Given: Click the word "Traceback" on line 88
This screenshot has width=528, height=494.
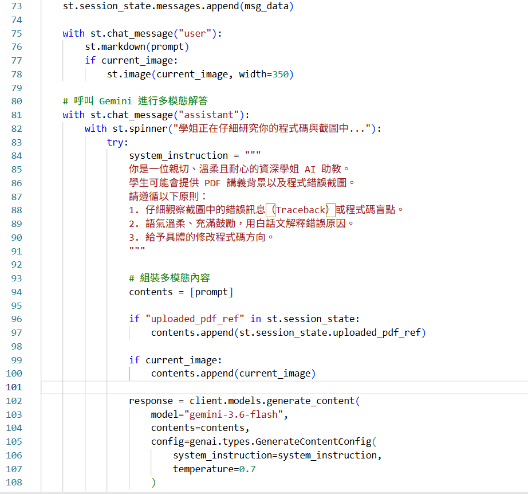Looking at the screenshot, I should [301, 210].
